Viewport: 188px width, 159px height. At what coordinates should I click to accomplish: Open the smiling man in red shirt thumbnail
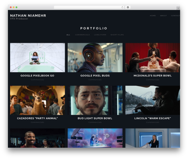pyautogui.click(x=38, y=138)
